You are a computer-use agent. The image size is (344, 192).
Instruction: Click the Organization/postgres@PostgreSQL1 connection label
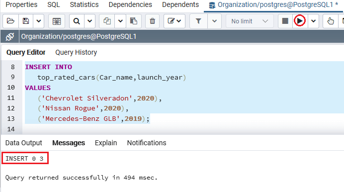tap(79, 36)
